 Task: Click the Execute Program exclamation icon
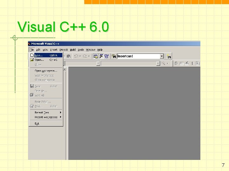(x=192, y=63)
